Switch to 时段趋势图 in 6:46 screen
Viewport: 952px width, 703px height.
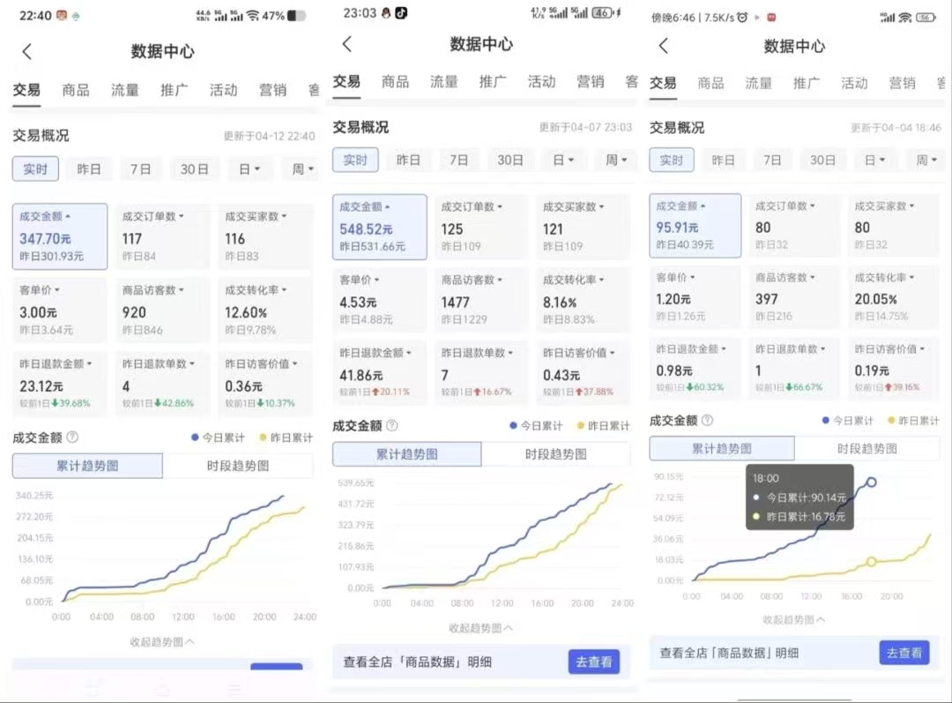pyautogui.click(x=867, y=448)
